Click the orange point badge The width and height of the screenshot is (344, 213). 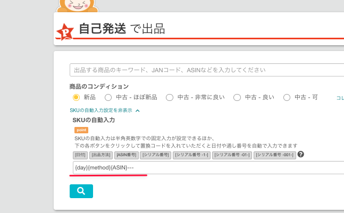click(81, 130)
